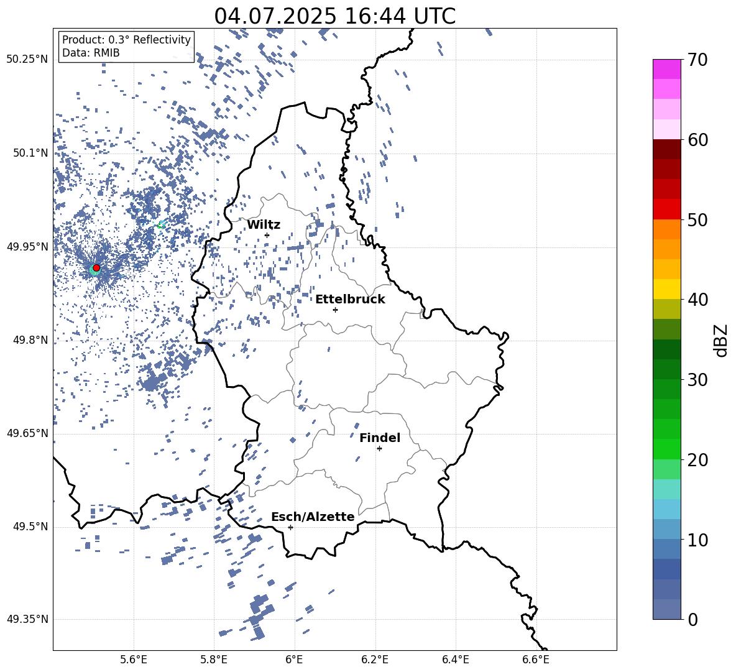Click the 60 label on colorbar
Image resolution: width=736 pixels, height=672 pixels.
(x=697, y=140)
